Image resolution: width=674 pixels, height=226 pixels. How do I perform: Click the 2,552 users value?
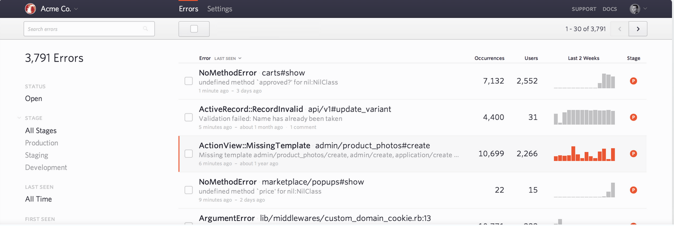tap(527, 81)
